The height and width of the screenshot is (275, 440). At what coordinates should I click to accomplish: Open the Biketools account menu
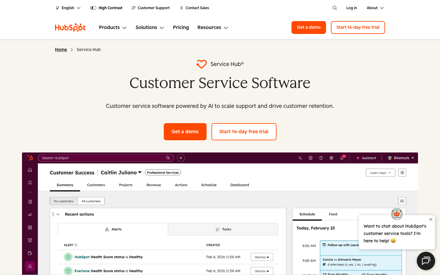click(401, 158)
